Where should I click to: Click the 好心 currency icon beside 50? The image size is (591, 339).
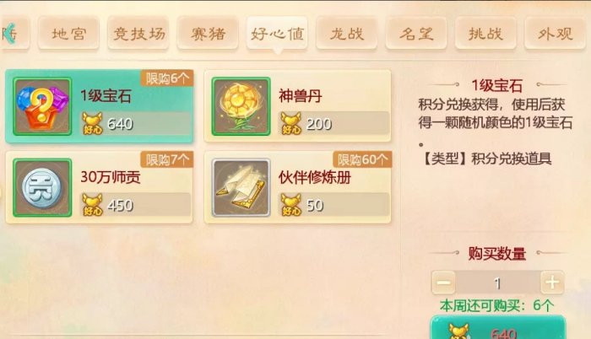pos(291,205)
